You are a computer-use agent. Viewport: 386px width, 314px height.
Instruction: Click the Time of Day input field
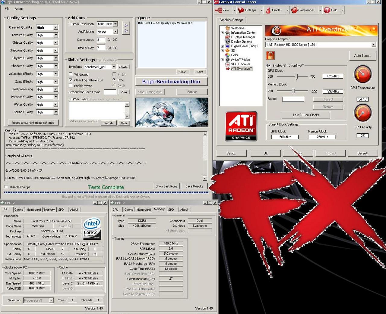[x=101, y=48]
